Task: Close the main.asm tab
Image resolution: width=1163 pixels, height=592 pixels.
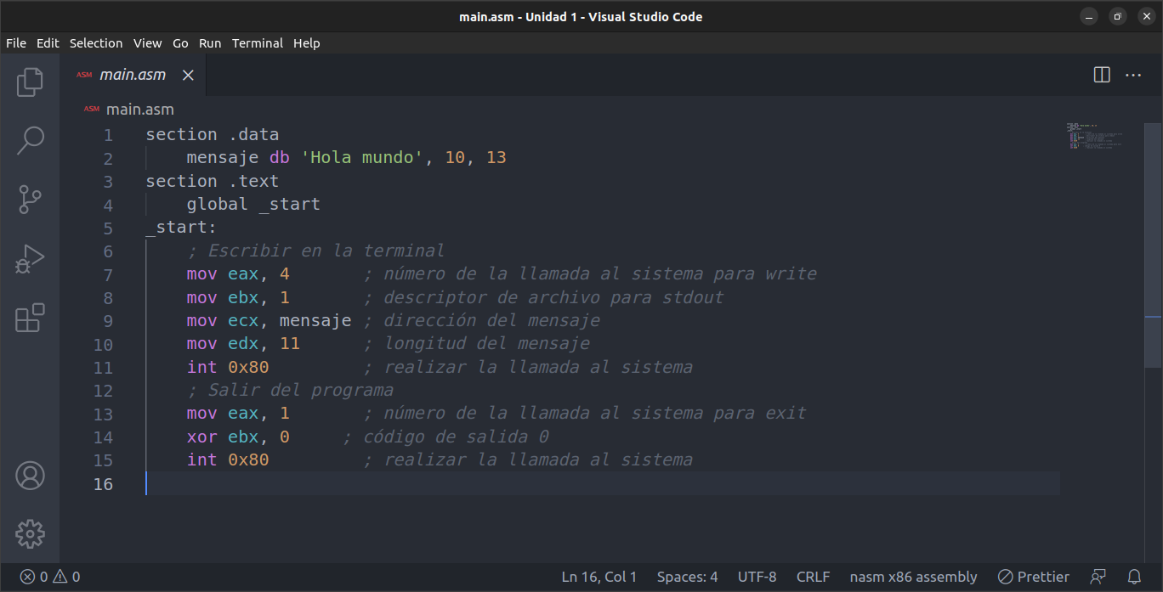Action: 187,75
